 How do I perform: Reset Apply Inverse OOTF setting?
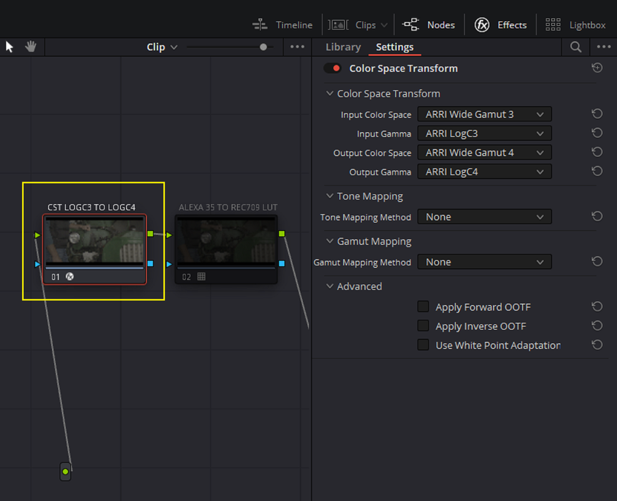coord(597,326)
